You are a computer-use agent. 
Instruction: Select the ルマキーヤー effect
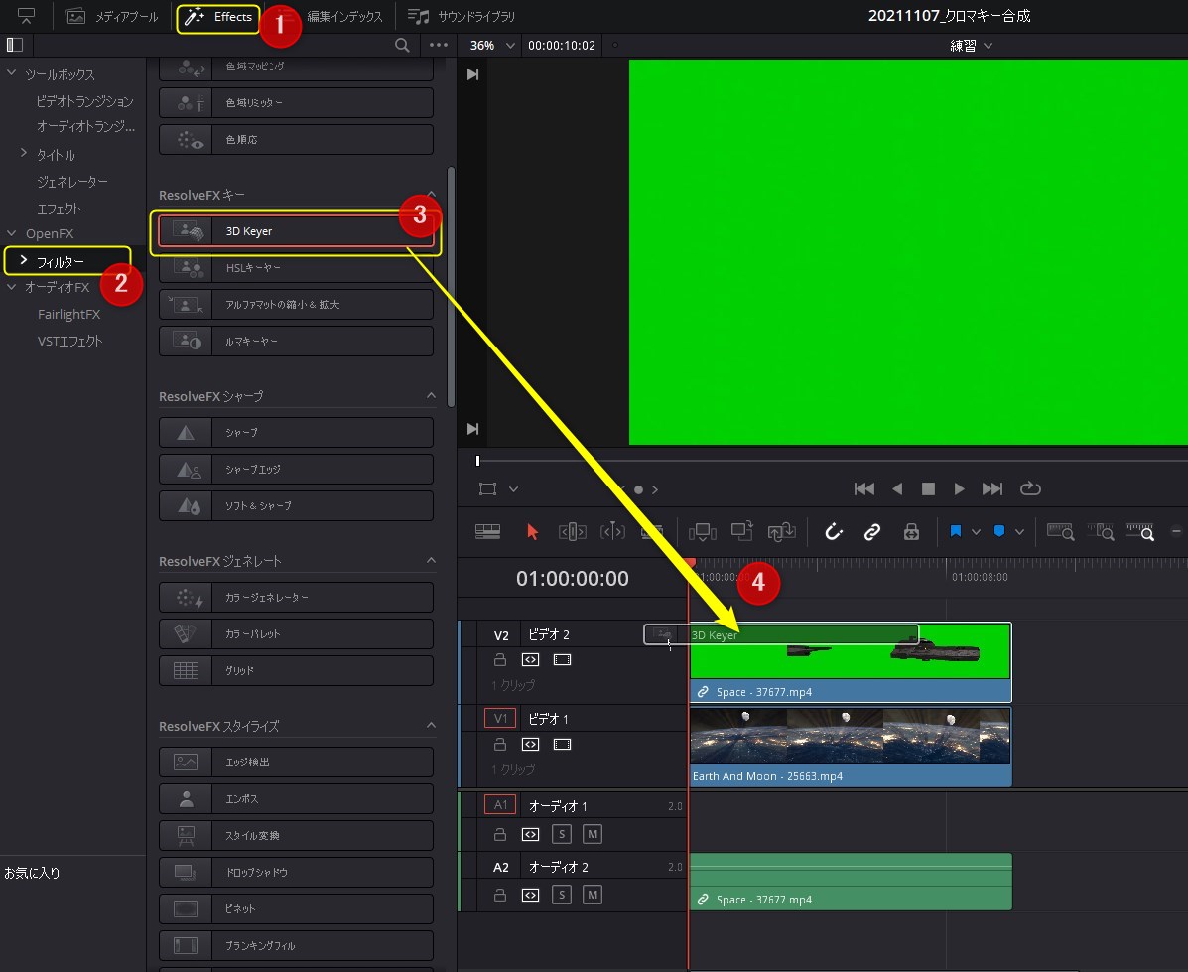click(296, 342)
